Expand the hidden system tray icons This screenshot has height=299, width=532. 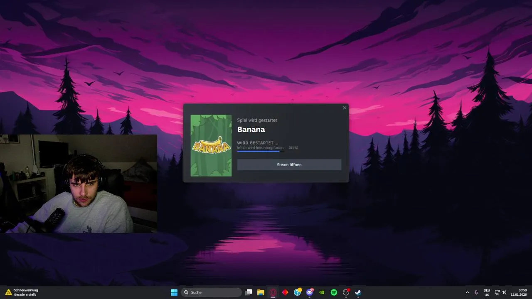[x=467, y=292]
